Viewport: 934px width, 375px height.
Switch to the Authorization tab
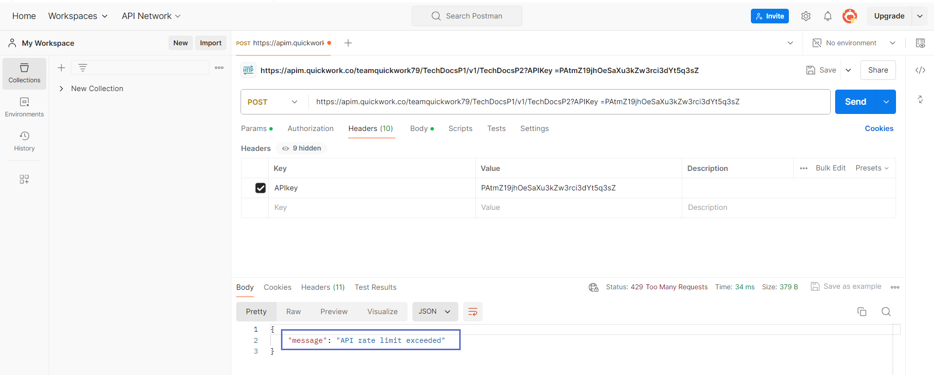311,129
